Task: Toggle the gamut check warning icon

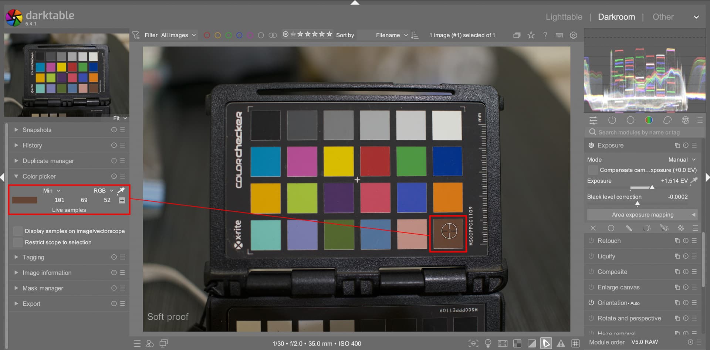Action: coord(561,343)
